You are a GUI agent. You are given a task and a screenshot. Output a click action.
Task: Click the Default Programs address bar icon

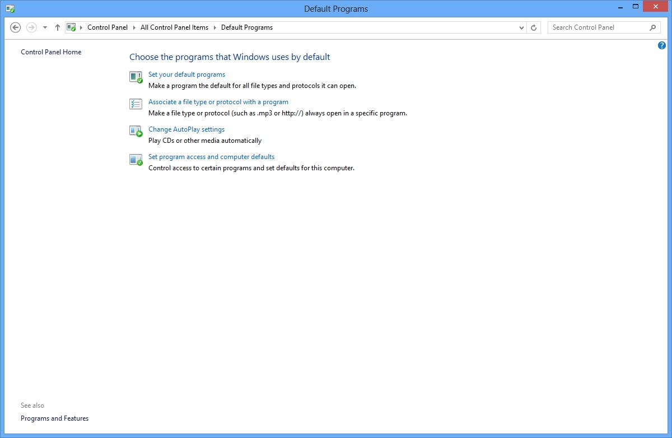(x=71, y=27)
